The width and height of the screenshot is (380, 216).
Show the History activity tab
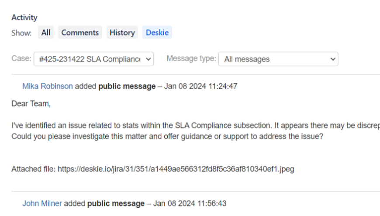pyautogui.click(x=122, y=33)
